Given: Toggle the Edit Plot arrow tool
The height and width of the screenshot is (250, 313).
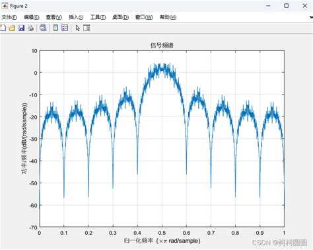Looking at the screenshot, I should tap(77, 28).
